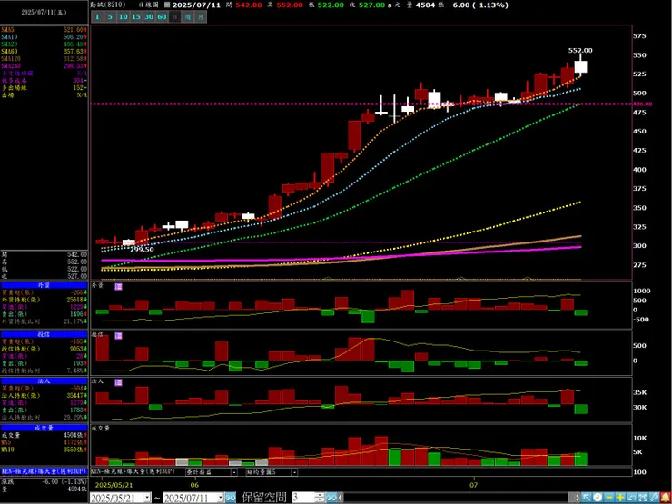The height and width of the screenshot is (504, 672).
Task: Click the SMA60 indicator row
Action: coord(44,51)
